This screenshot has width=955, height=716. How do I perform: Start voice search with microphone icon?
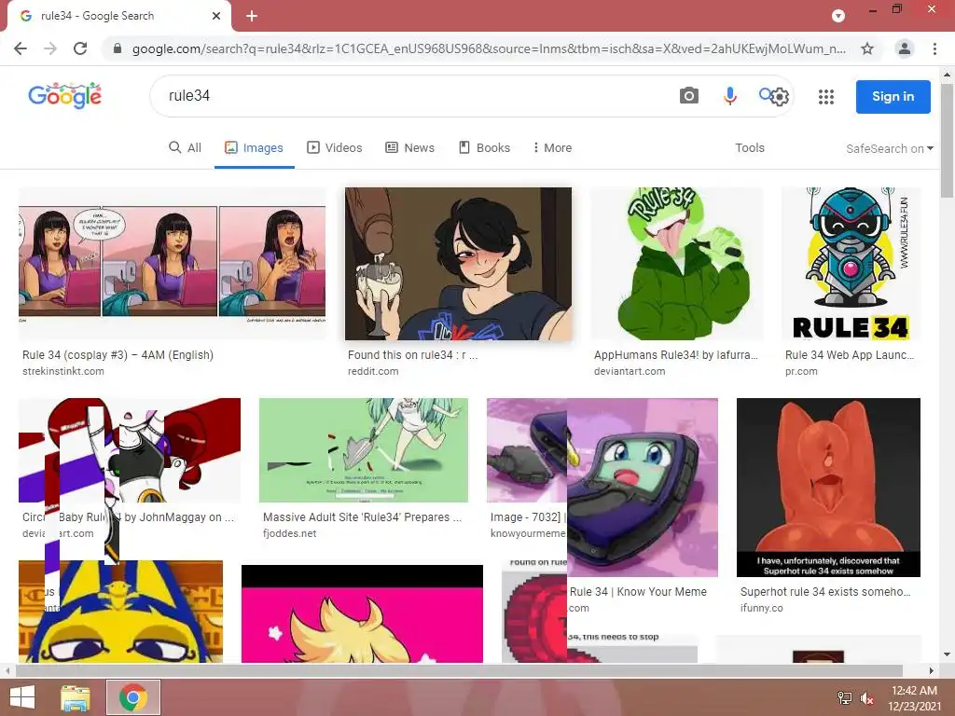point(729,96)
